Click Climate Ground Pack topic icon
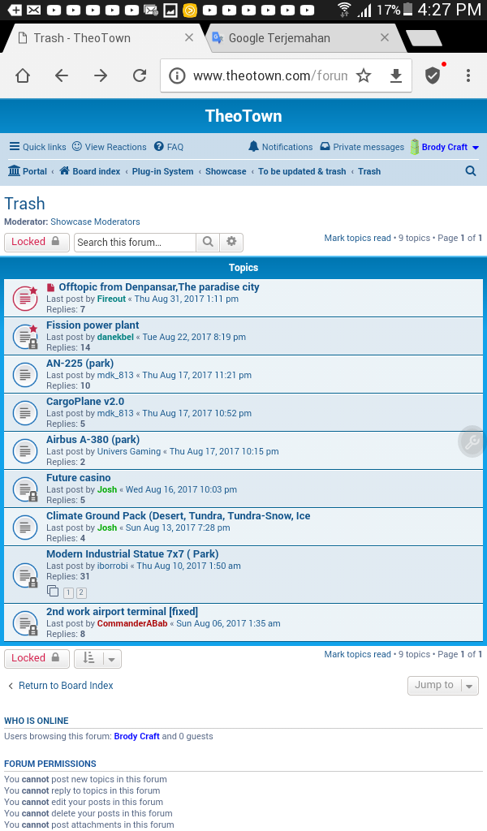This screenshot has height=831, width=487. tap(25, 527)
